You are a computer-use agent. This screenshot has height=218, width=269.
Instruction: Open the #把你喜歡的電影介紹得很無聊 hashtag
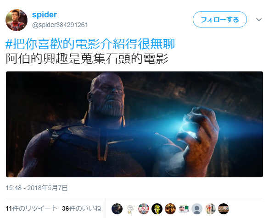(x=90, y=44)
